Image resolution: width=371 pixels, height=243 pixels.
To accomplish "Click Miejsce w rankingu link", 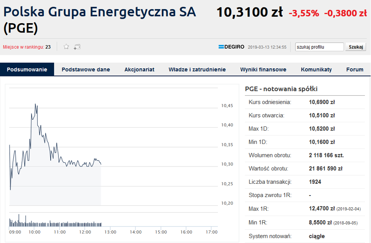I will tap(24, 47).
